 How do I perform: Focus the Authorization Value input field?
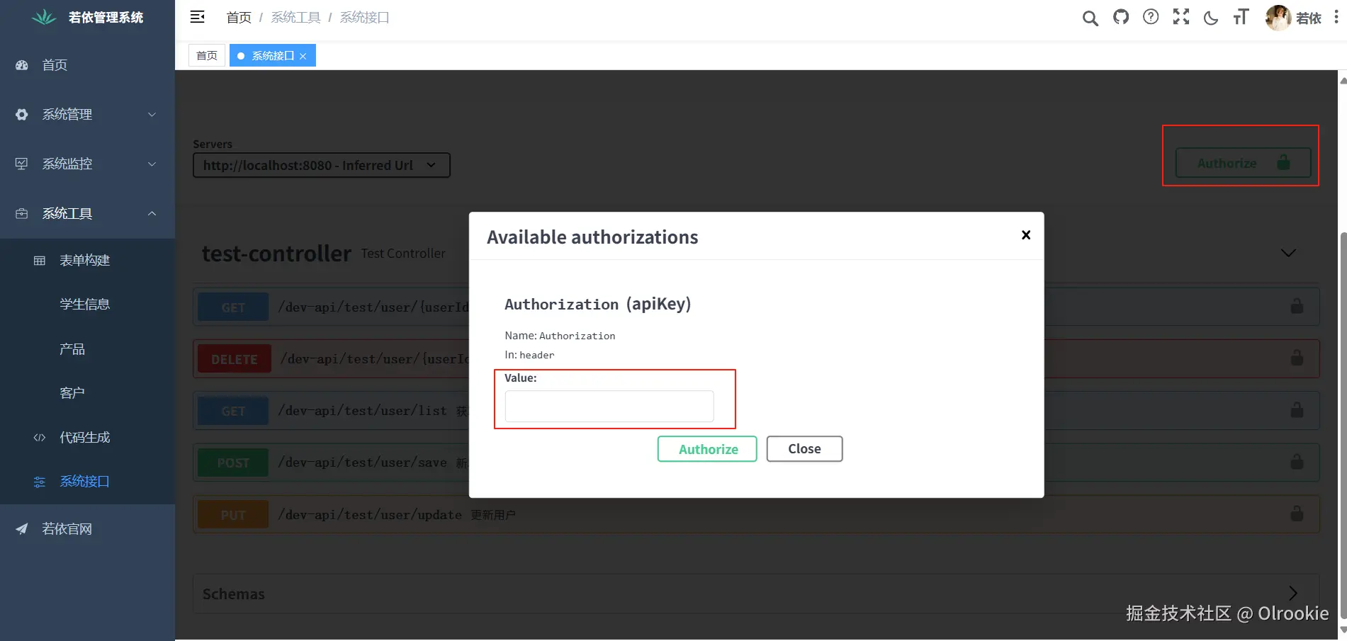click(609, 407)
